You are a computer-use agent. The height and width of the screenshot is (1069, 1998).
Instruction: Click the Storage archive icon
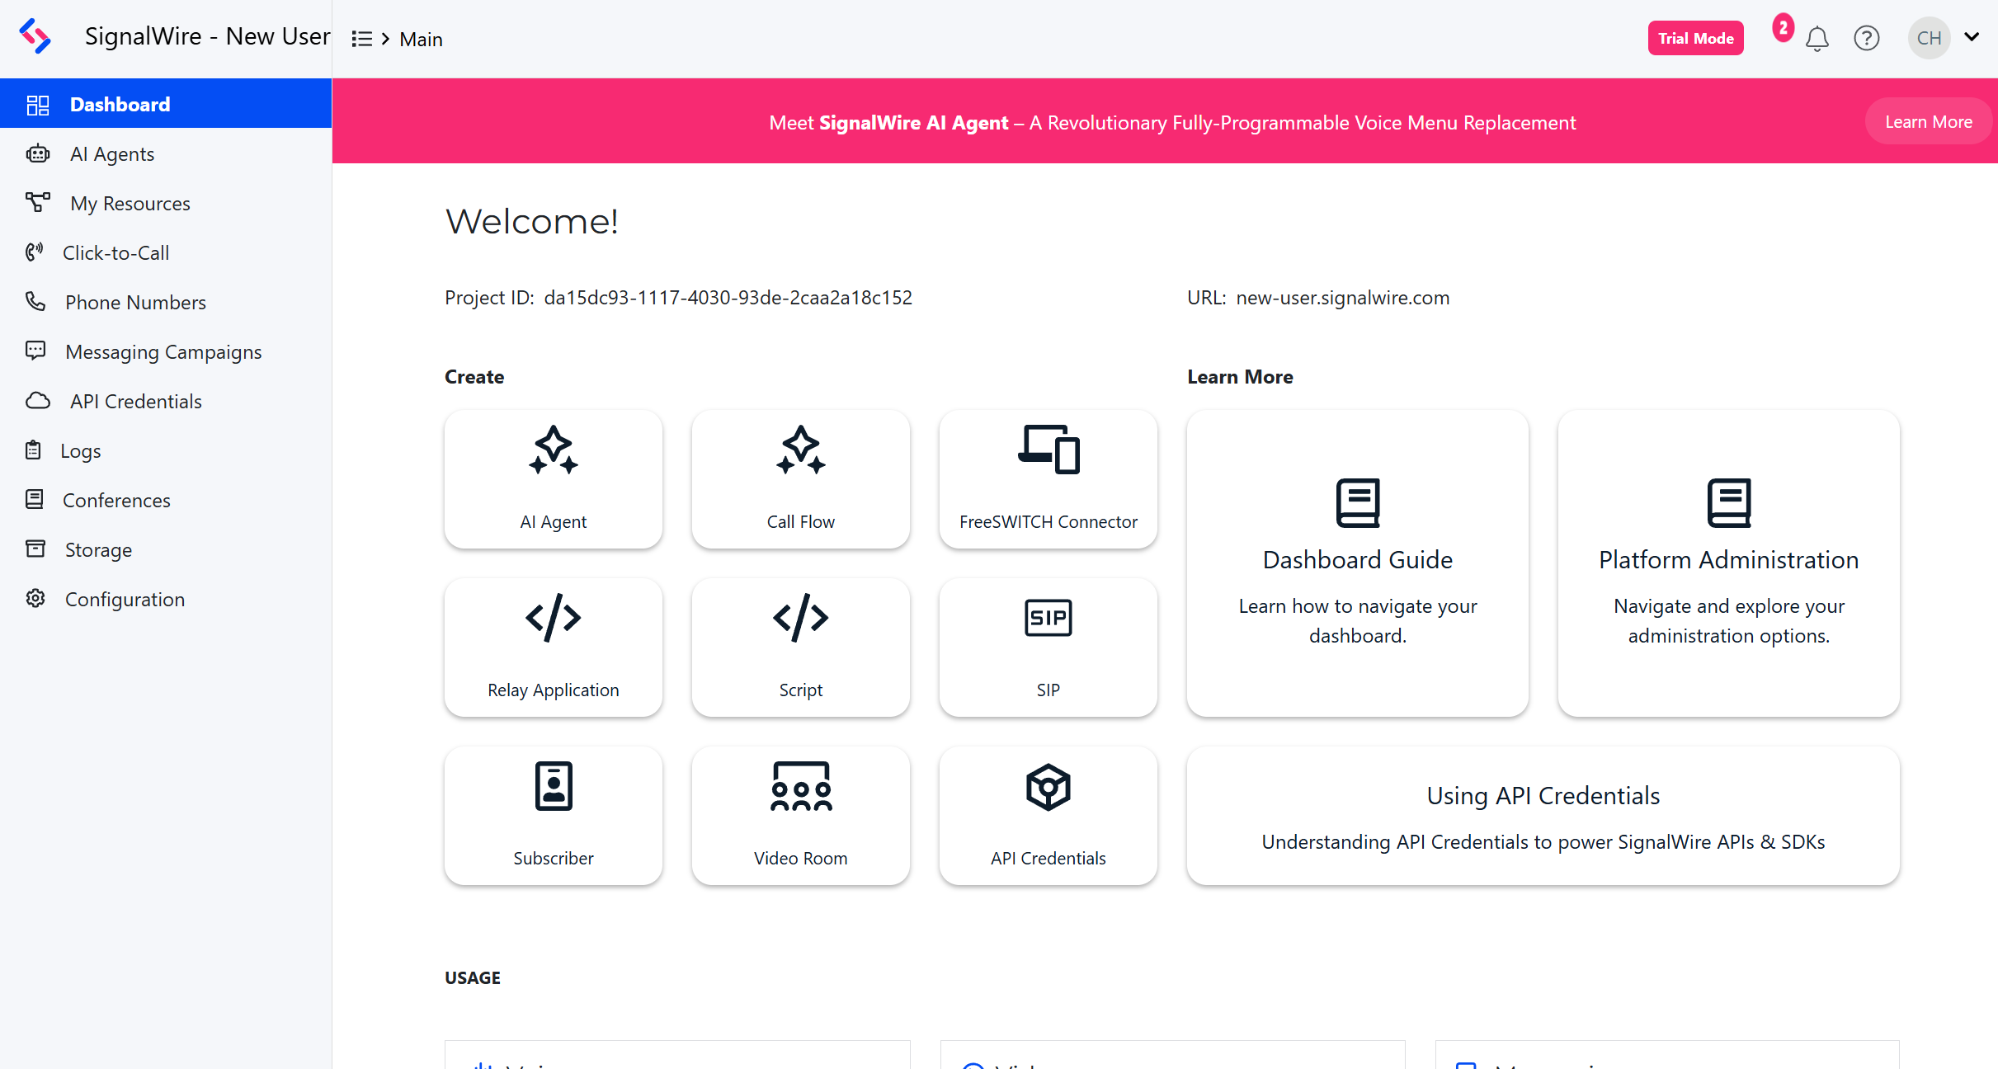(35, 549)
